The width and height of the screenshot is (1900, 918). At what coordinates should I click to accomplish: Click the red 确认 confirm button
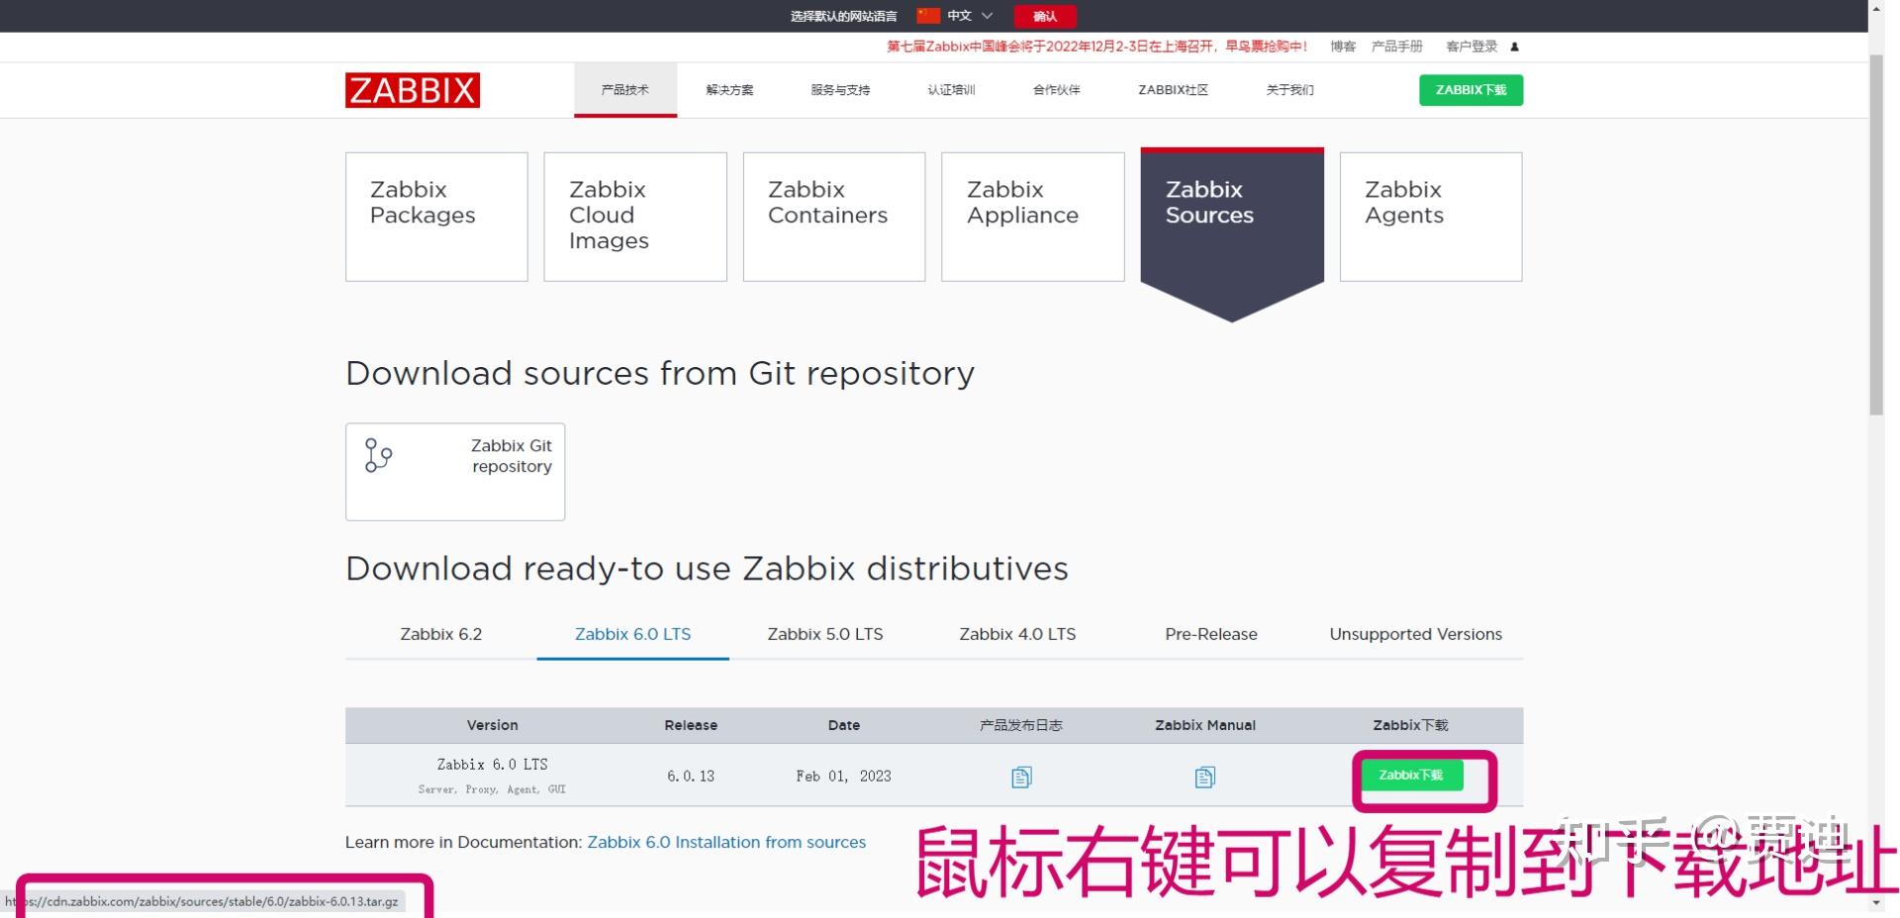(1044, 16)
